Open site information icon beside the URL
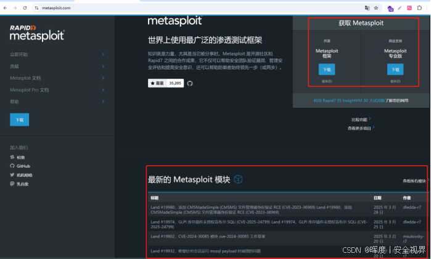The width and height of the screenshot is (431, 259). pos(36,8)
